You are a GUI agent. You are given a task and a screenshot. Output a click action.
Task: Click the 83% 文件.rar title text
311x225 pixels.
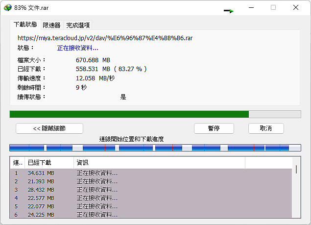31,8
